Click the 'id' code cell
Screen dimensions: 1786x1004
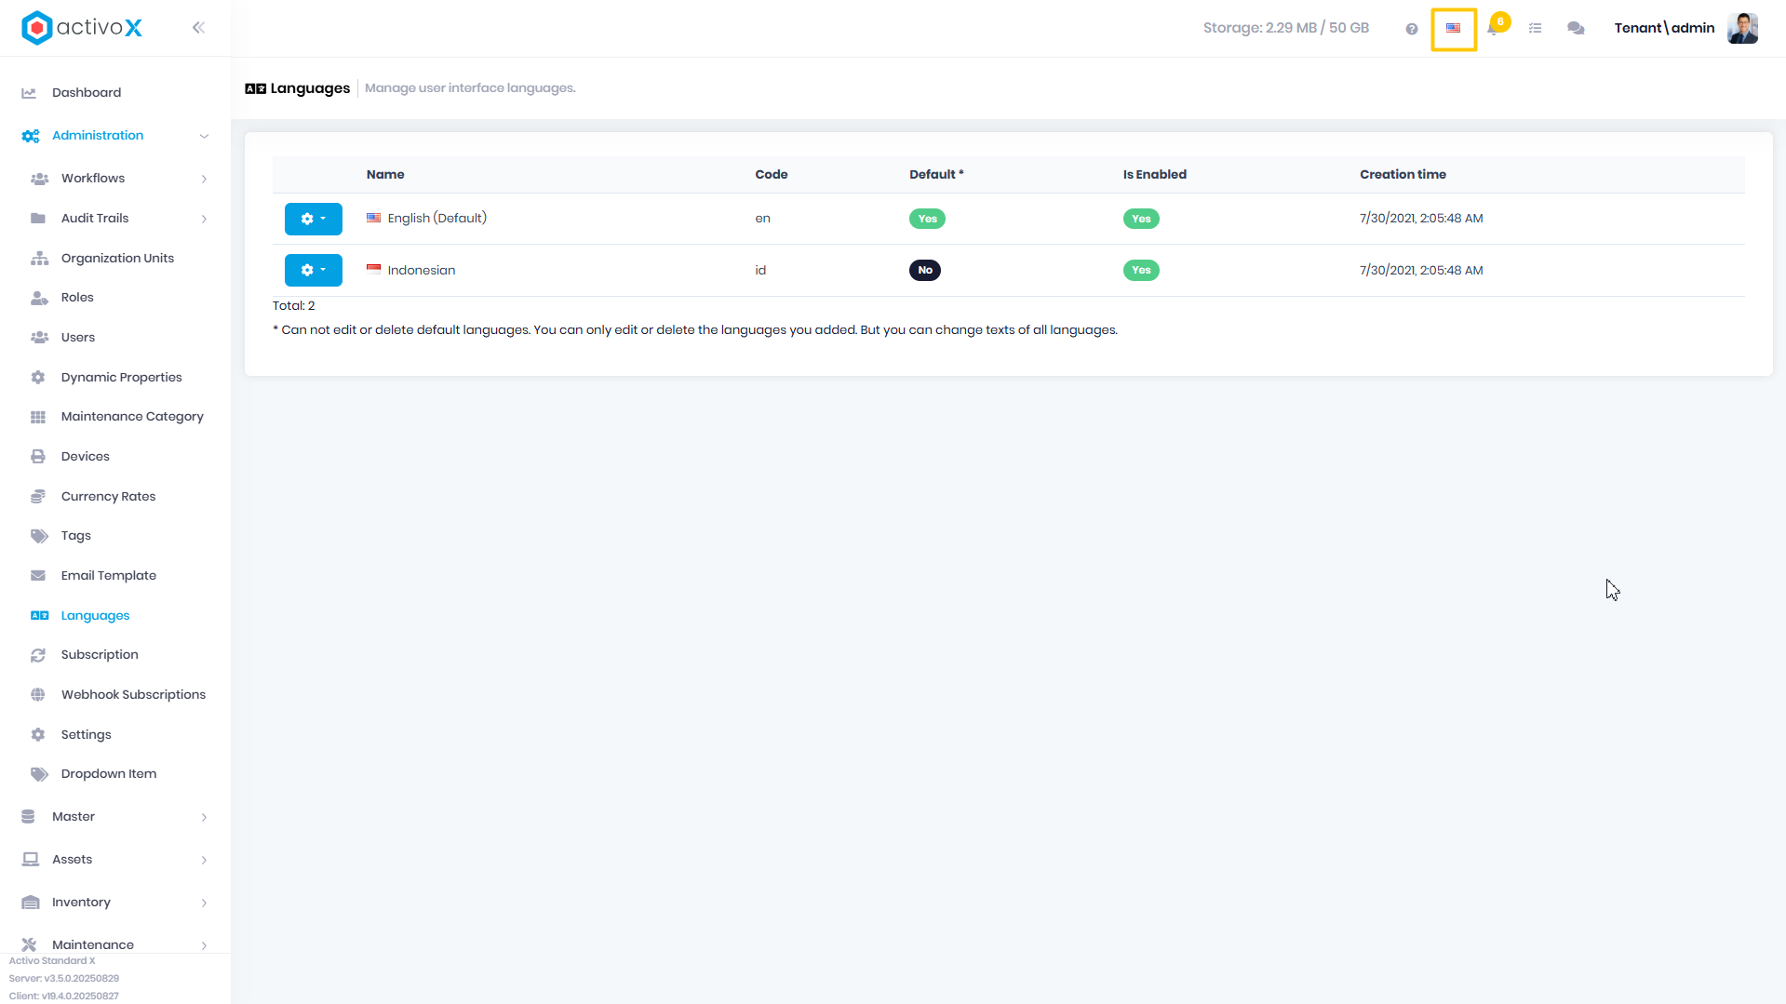760,271
